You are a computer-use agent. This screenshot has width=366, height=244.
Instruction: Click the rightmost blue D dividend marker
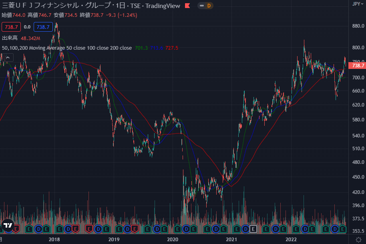335,229
